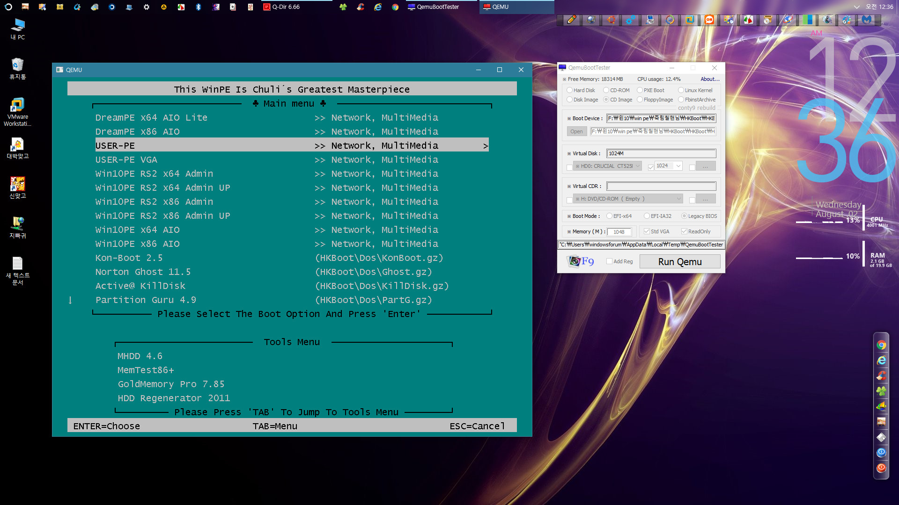
Task: Expand the 1024 virtual disk size dropdown
Action: click(678, 166)
